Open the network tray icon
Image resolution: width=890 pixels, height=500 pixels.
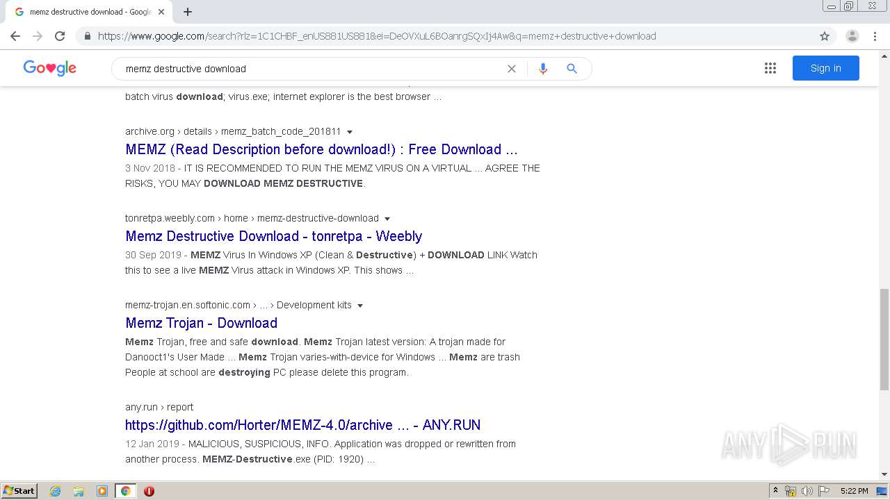coord(791,491)
